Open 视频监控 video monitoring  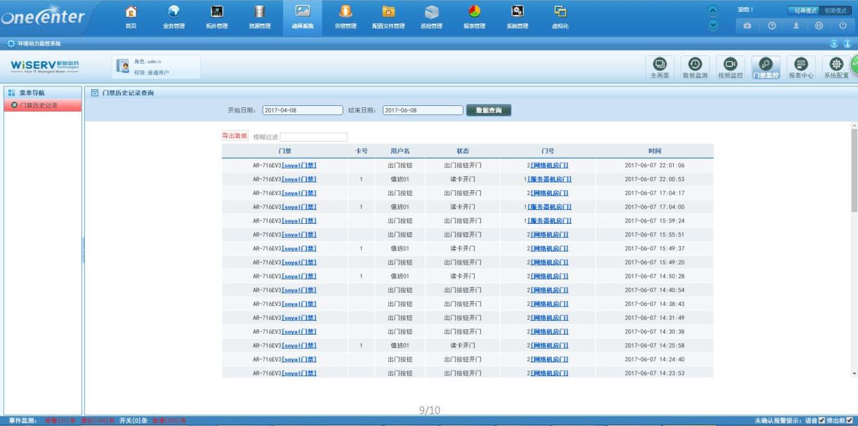click(730, 67)
